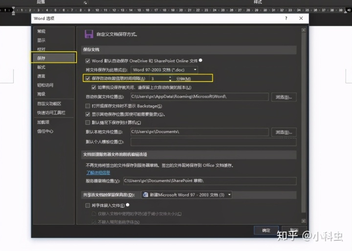
Task: Click the help question mark icon
Action: click(x=286, y=19)
